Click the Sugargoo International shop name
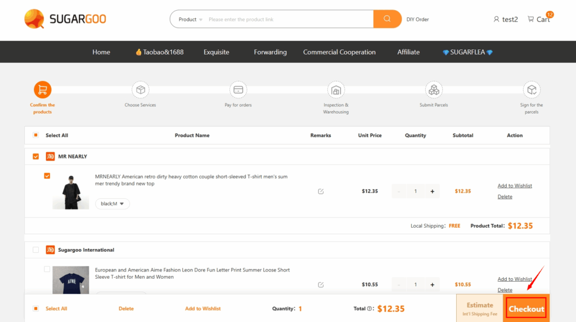Image resolution: width=576 pixels, height=322 pixels. [86, 250]
